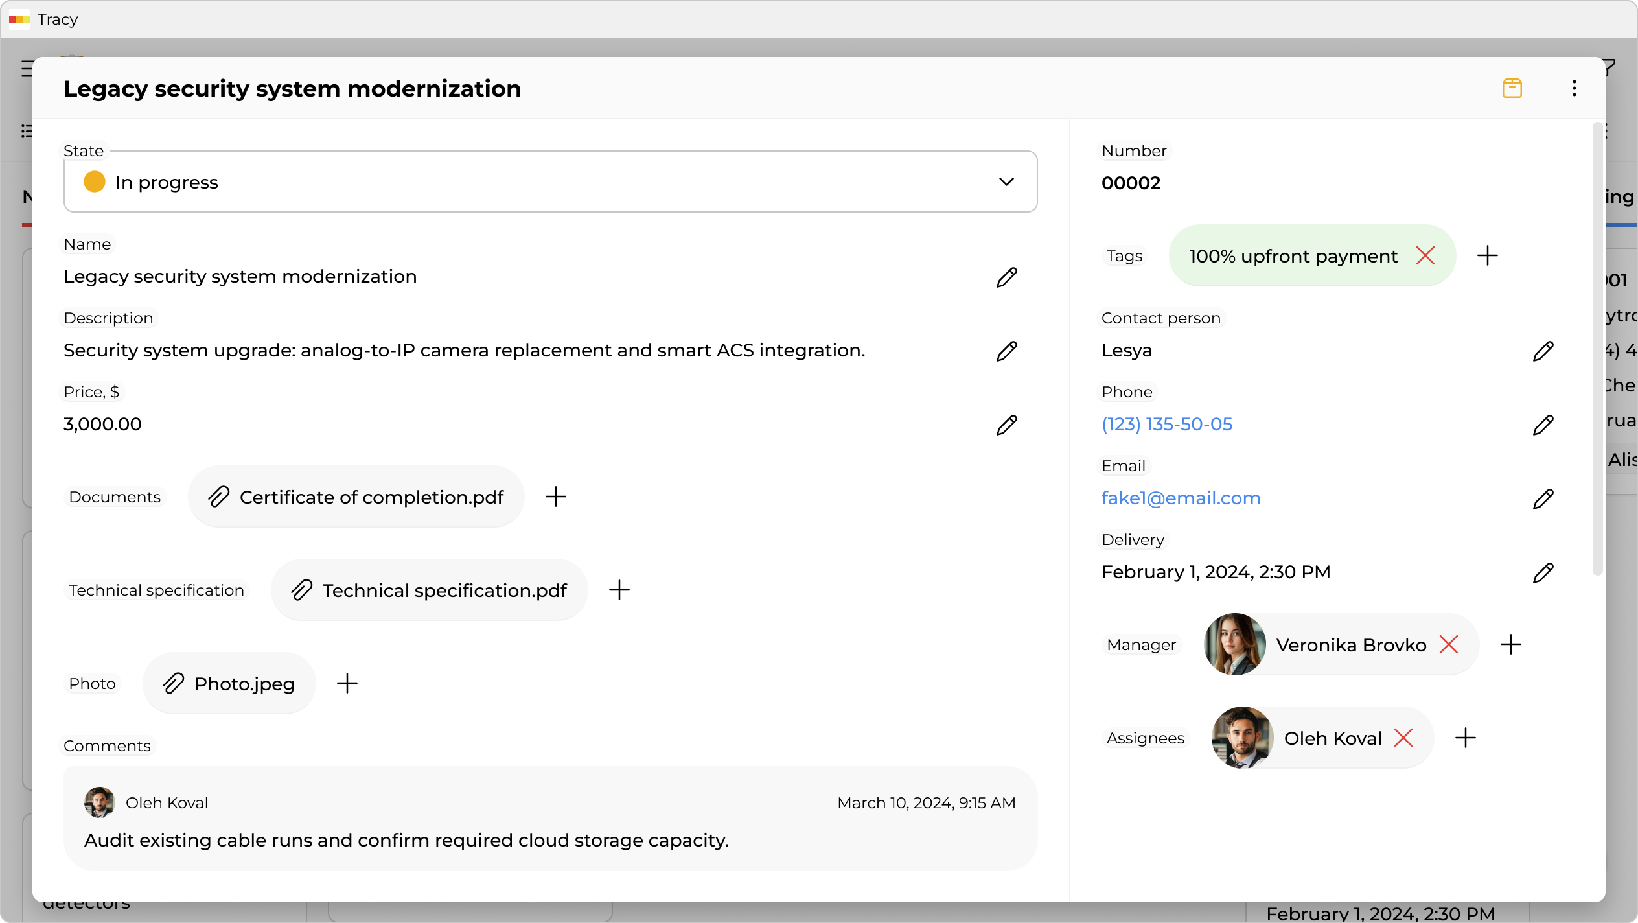Add a new tag with plus icon

[1487, 256]
